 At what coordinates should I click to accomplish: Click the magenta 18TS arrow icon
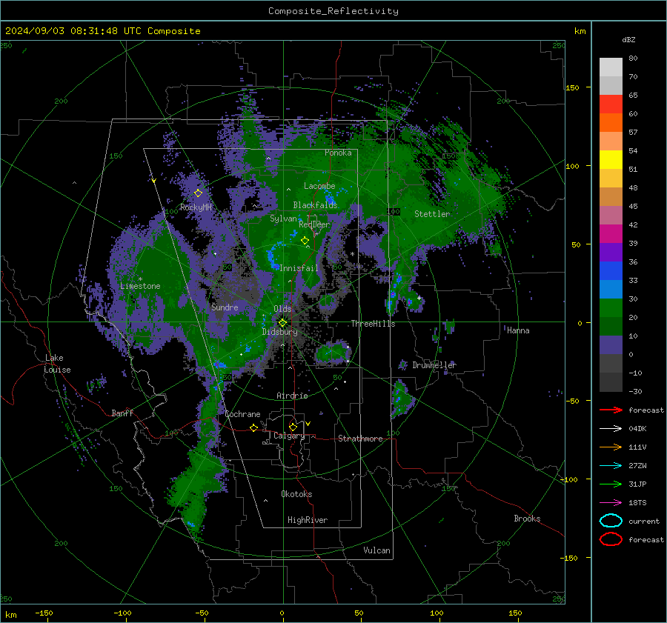point(611,503)
